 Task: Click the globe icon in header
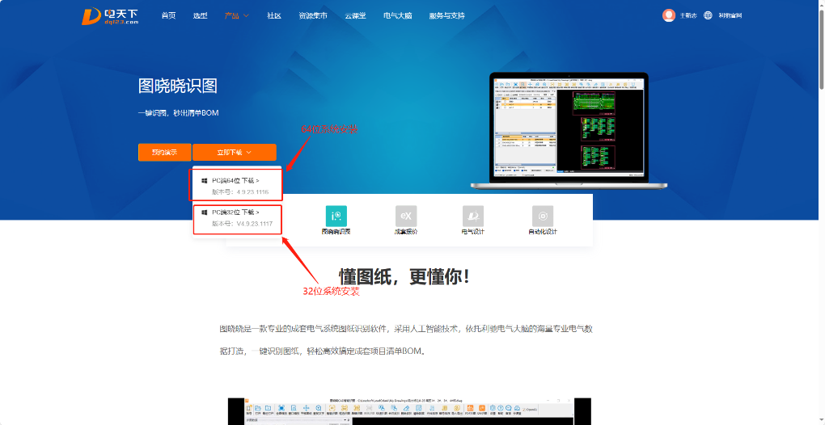(709, 16)
